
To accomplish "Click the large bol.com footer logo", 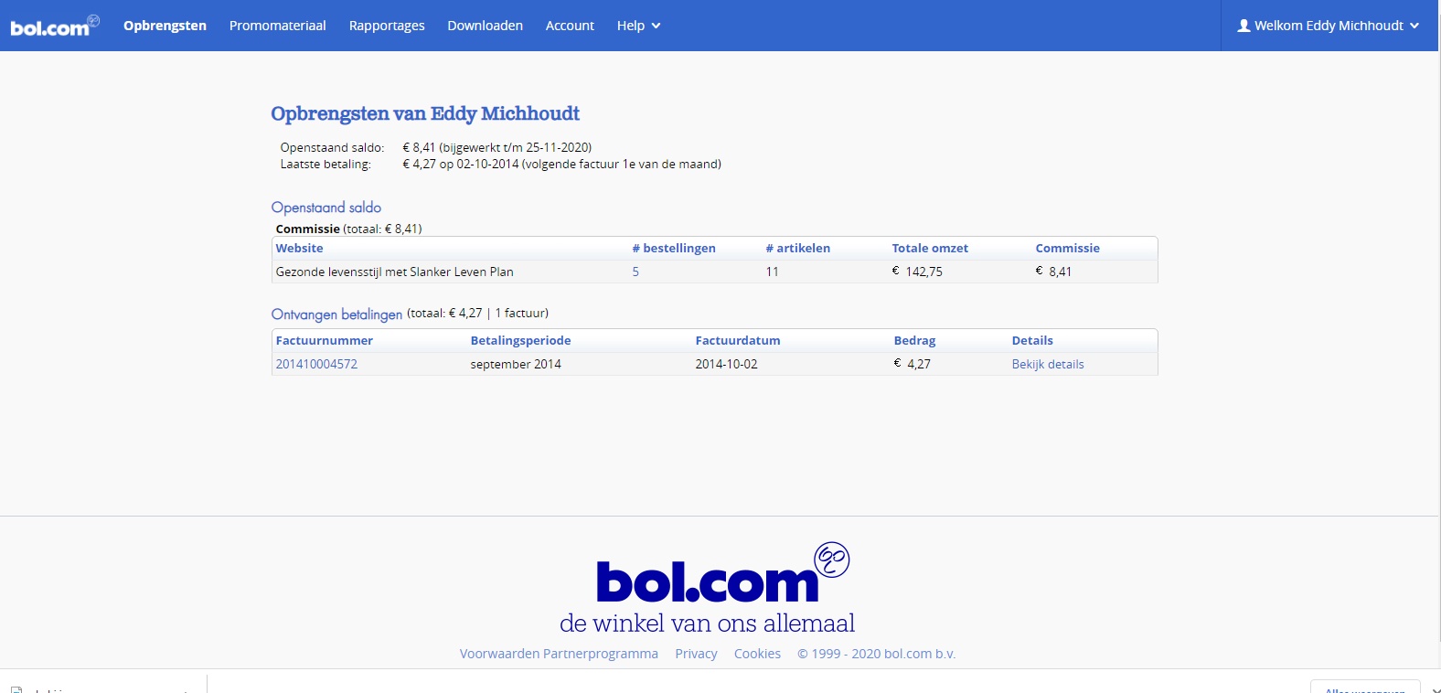I will click(x=722, y=573).
